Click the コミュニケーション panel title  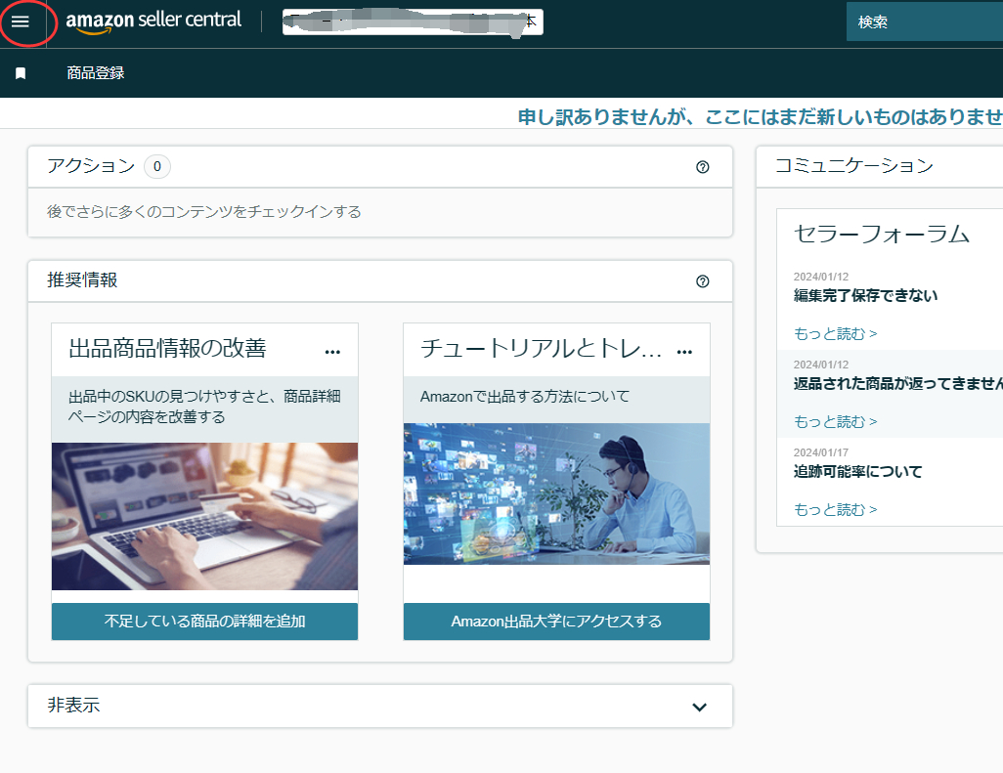(x=854, y=165)
